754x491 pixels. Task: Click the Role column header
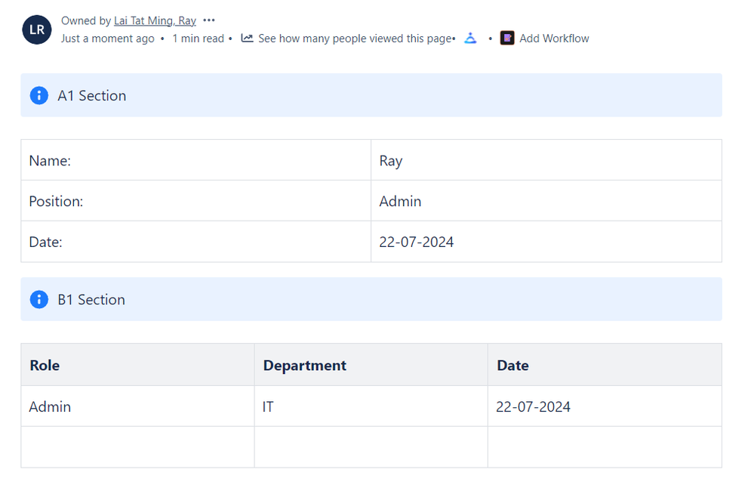[x=45, y=366]
